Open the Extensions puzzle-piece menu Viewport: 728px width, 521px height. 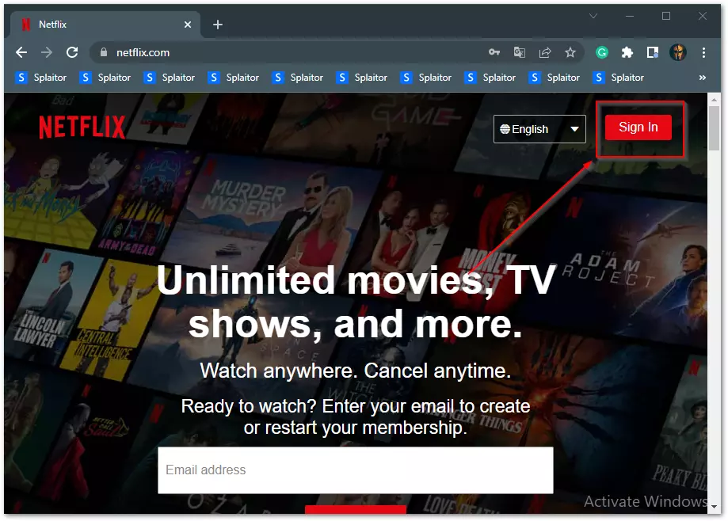(x=627, y=52)
